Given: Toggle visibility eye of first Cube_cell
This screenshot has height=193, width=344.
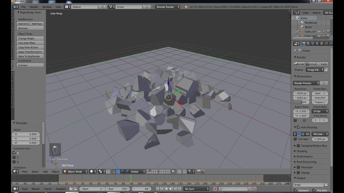Looking at the screenshot, I should click(319, 31).
